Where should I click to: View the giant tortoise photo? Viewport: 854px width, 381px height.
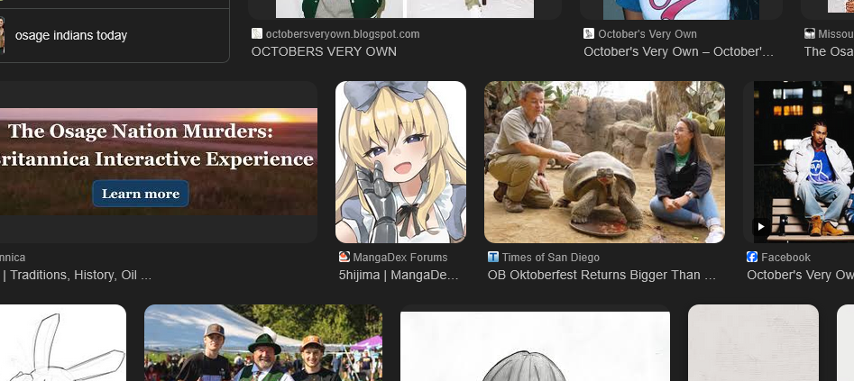[604, 162]
